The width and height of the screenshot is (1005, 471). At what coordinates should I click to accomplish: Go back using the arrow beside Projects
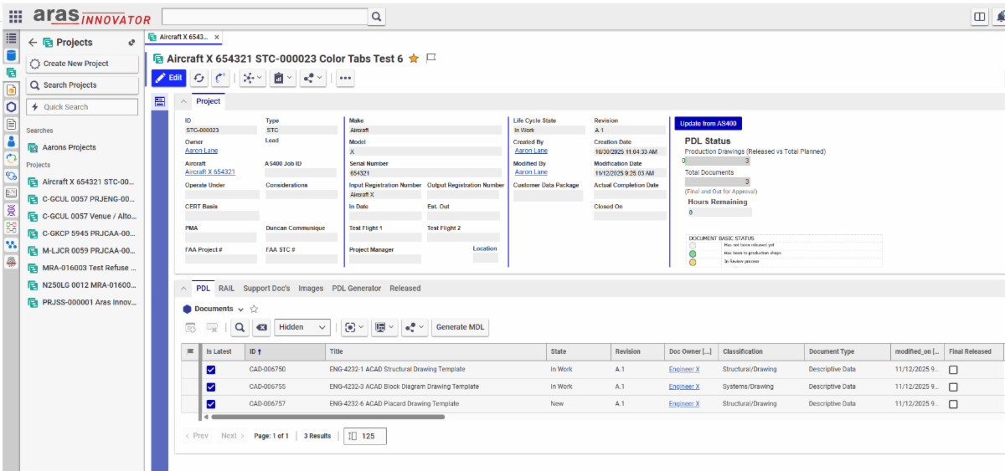33,43
